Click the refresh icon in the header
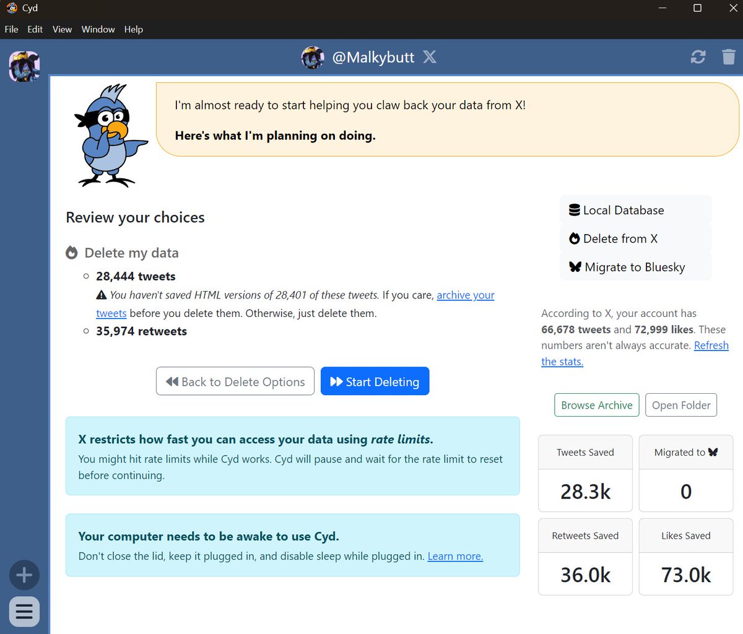The image size is (743, 634). (x=698, y=57)
